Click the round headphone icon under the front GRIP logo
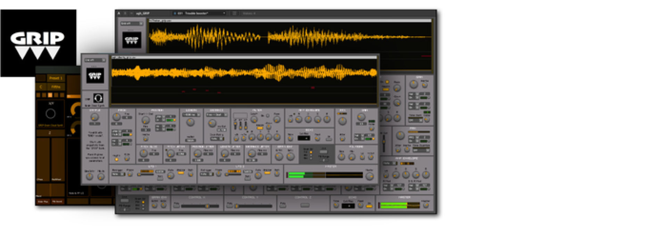Screen dimensions: 667x228 98,98
